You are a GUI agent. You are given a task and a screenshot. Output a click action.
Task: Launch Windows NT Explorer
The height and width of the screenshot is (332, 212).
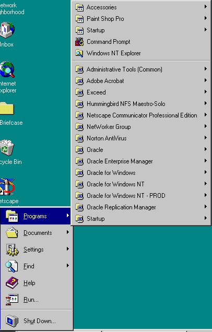[141, 53]
